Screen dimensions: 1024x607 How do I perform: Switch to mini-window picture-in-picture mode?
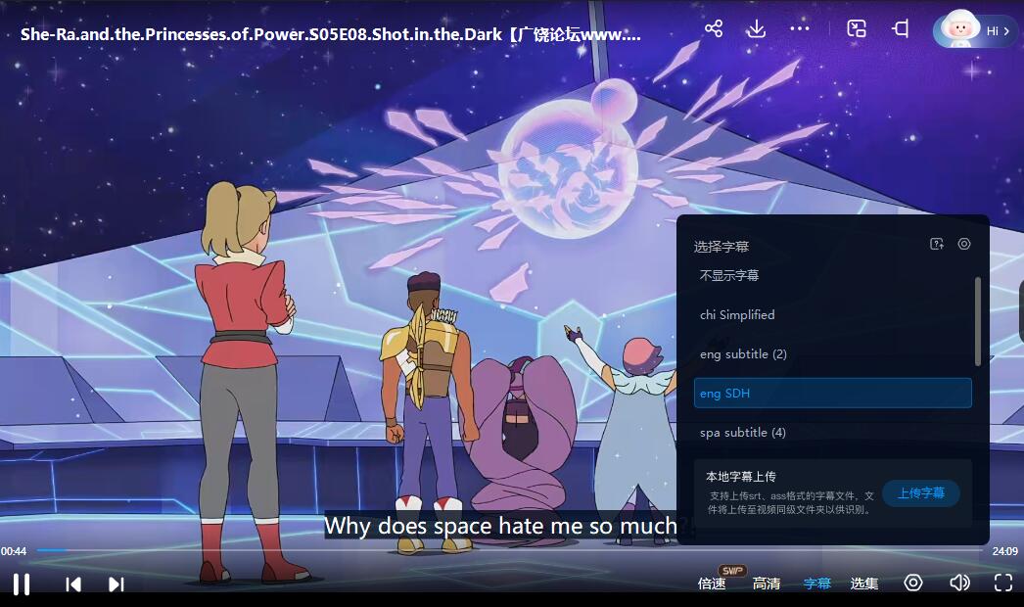pyautogui.click(x=857, y=28)
